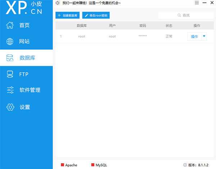The image size is (216, 169).
Task: Click the magnifier search icon
Action: point(179,15)
